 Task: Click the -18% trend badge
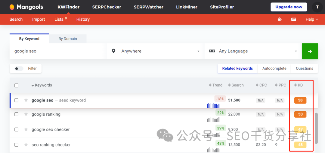(x=220, y=99)
